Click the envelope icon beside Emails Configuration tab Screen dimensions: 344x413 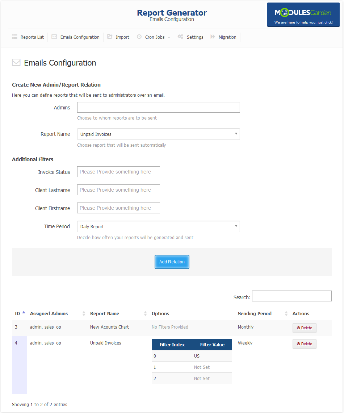point(54,37)
